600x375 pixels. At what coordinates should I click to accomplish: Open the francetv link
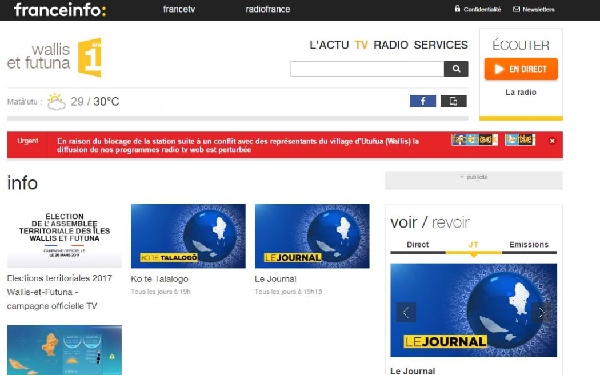[179, 9]
